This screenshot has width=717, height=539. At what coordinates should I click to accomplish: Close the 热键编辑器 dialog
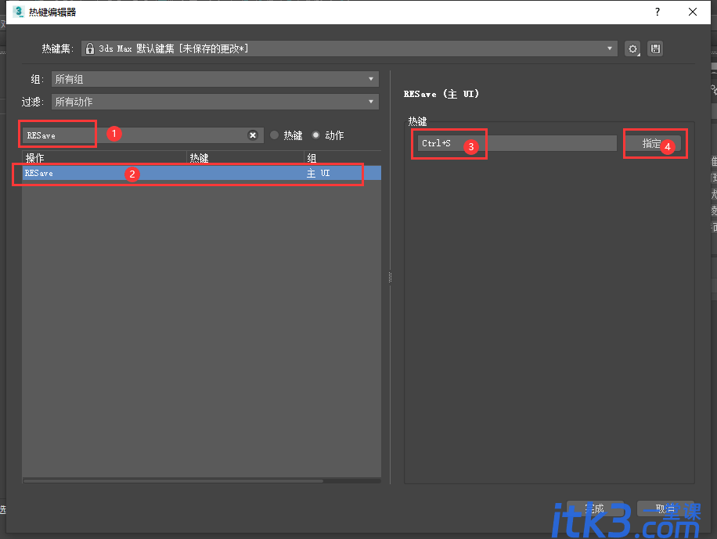click(693, 12)
